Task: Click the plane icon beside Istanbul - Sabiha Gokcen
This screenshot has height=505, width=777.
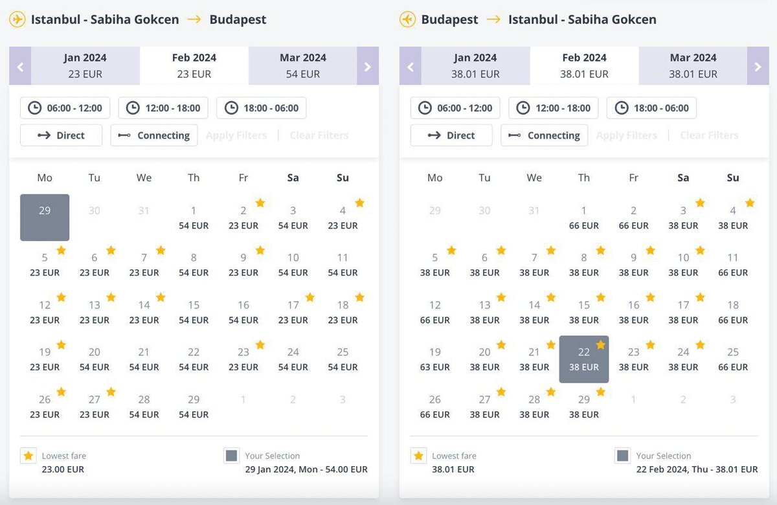Action: (x=17, y=19)
